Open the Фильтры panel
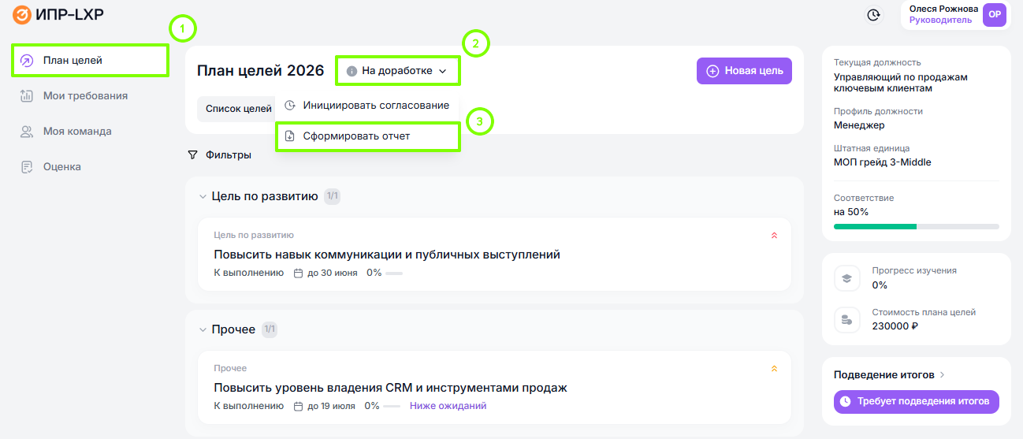This screenshot has width=1023, height=439. pos(220,155)
